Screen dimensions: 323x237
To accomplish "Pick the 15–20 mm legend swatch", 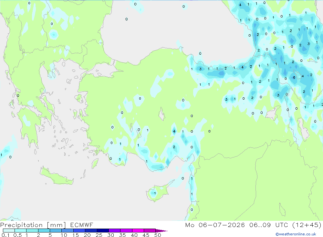I will (79, 231).
